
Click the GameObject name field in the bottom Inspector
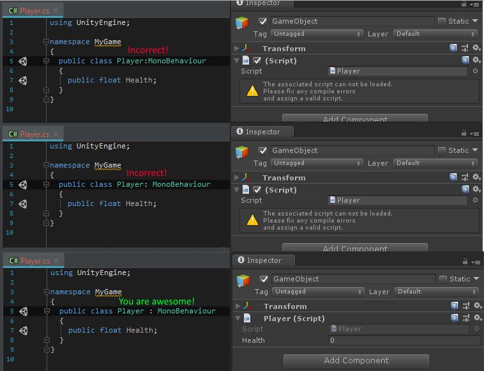(x=354, y=279)
